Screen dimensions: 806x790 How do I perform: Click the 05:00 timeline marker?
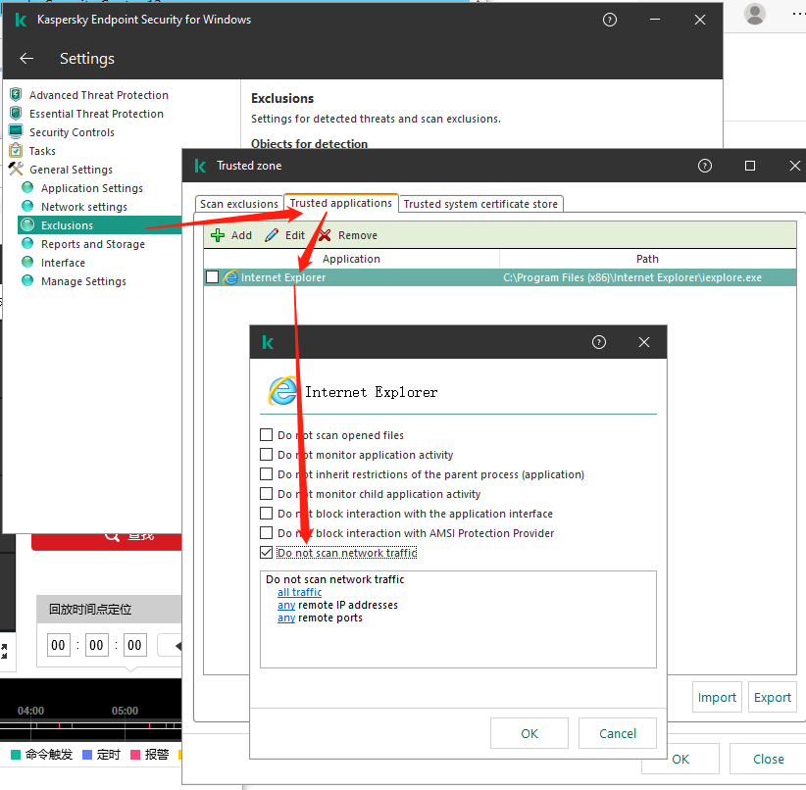coord(125,711)
